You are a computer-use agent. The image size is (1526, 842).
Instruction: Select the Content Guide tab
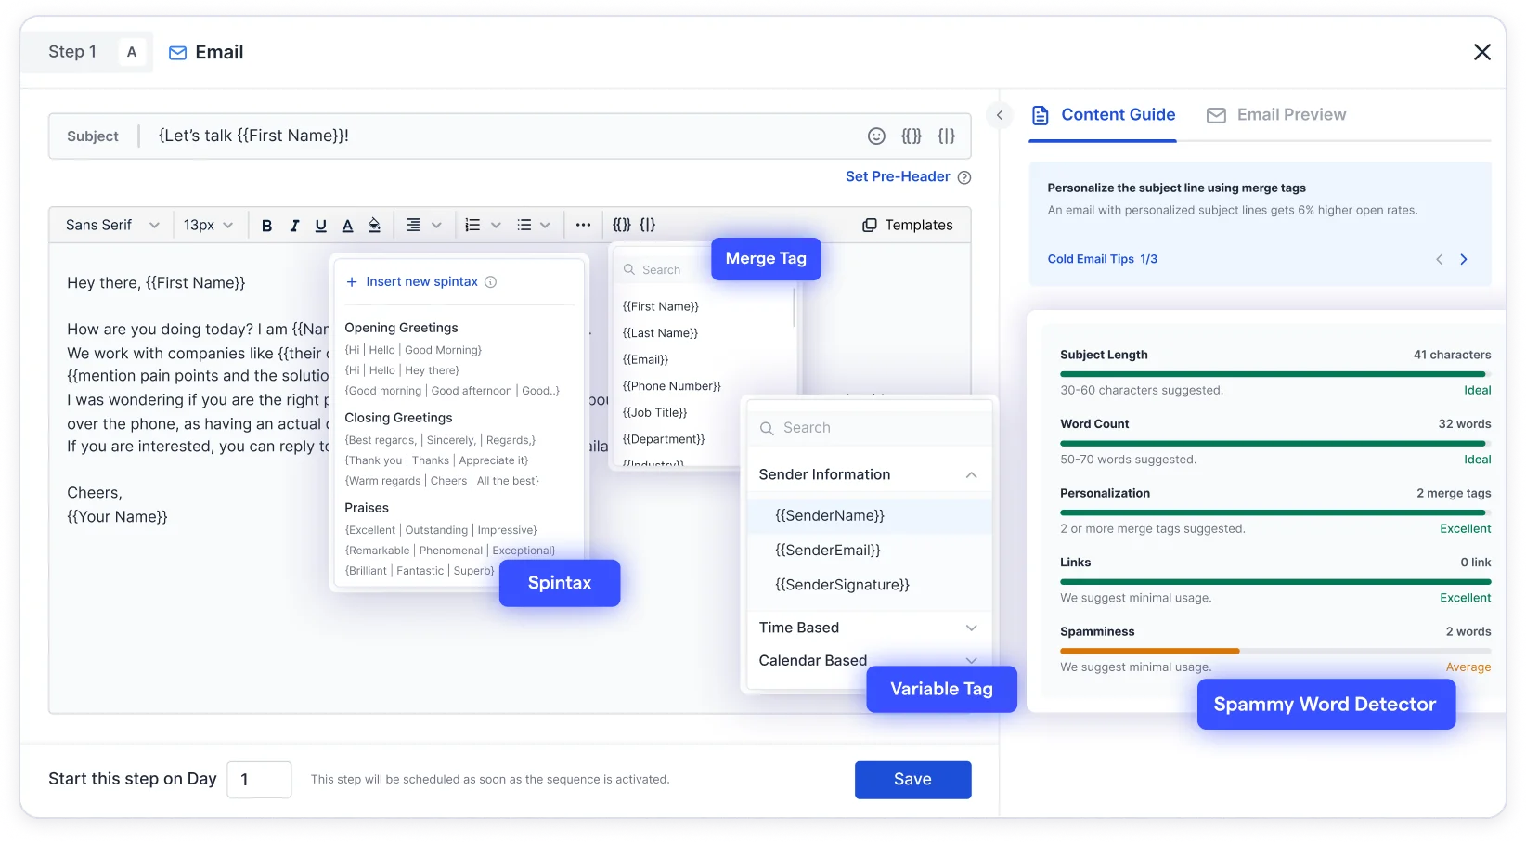tap(1104, 115)
